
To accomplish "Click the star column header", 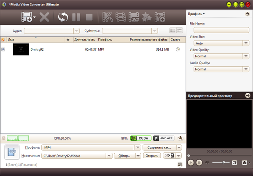I will (68, 40).
